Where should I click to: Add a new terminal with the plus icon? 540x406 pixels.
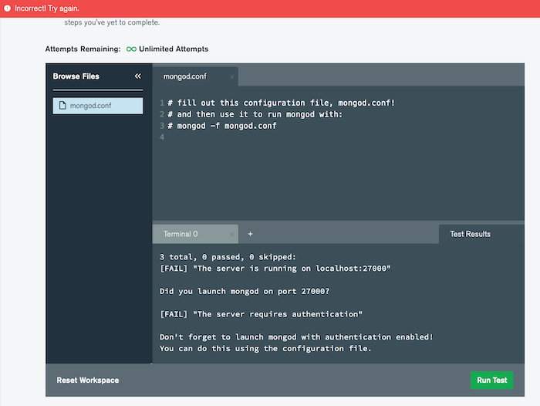coord(251,234)
